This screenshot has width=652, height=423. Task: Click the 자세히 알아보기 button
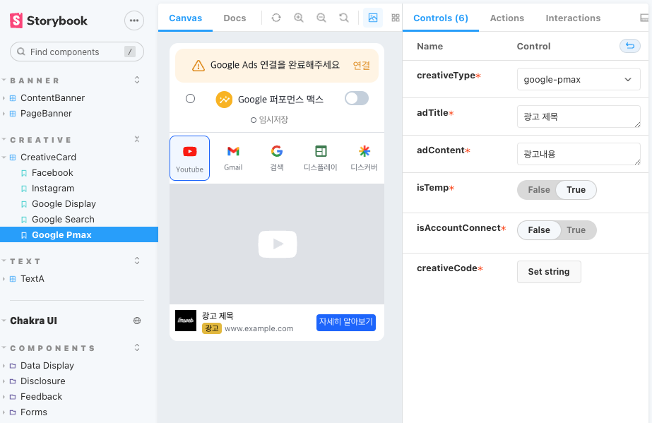pyautogui.click(x=346, y=323)
